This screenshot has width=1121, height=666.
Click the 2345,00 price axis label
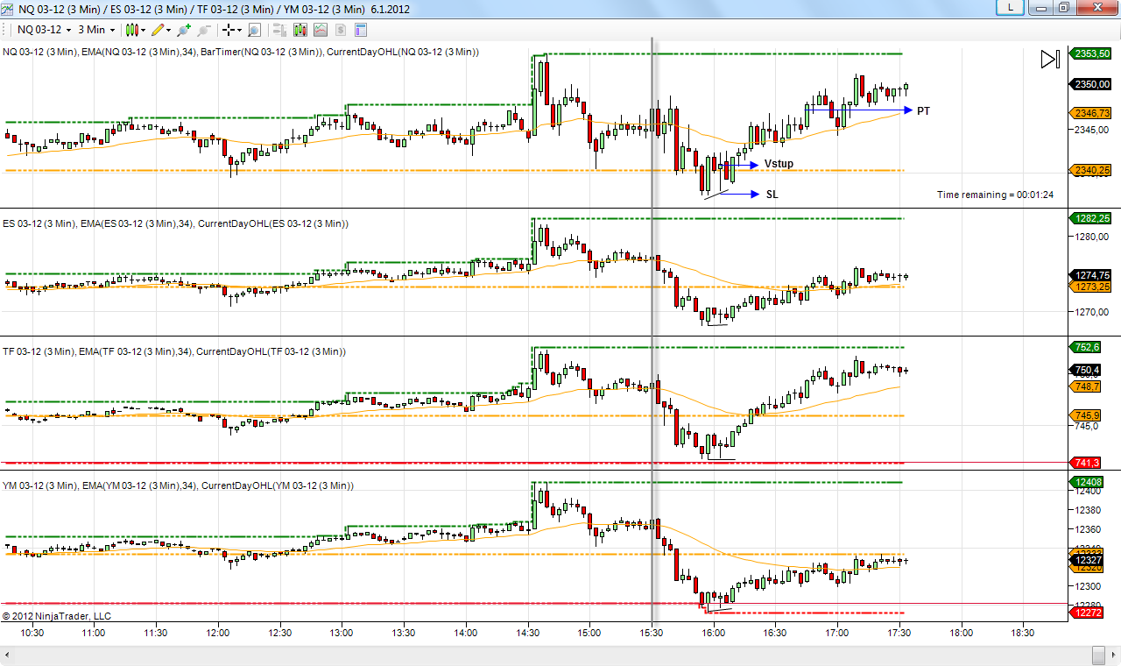coord(1092,130)
